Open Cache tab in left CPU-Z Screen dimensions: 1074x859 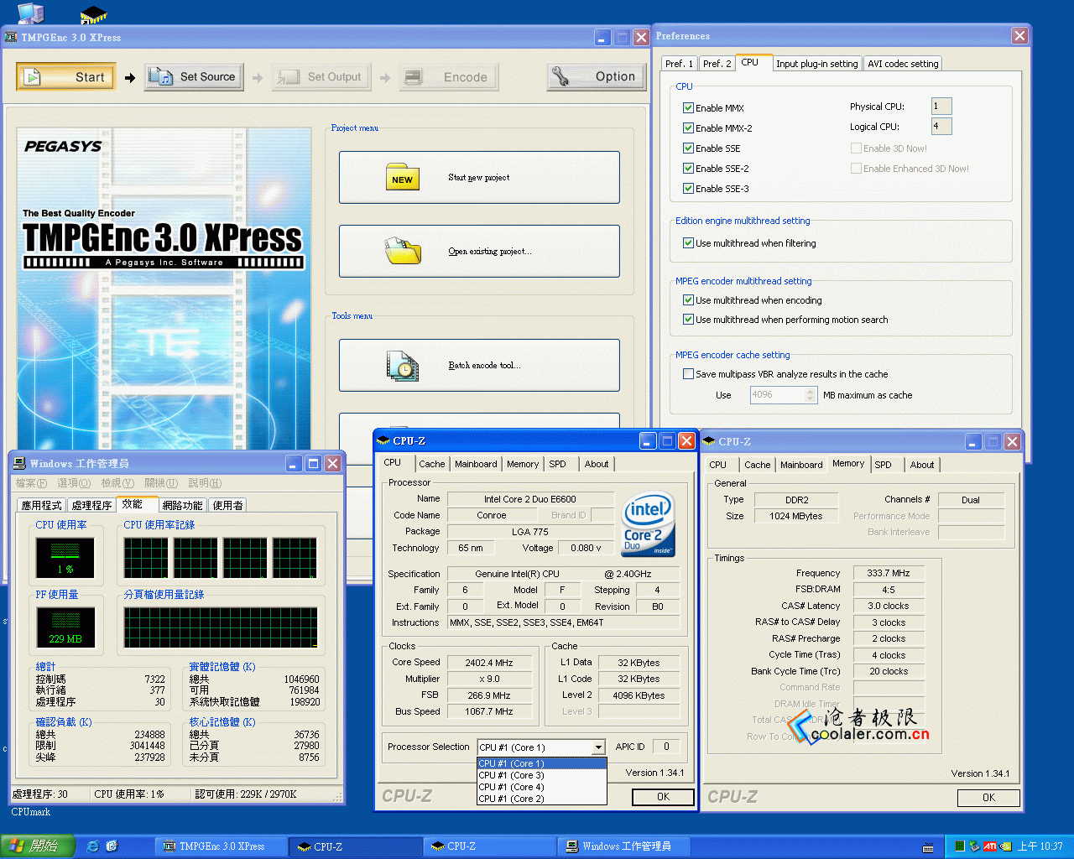(432, 464)
